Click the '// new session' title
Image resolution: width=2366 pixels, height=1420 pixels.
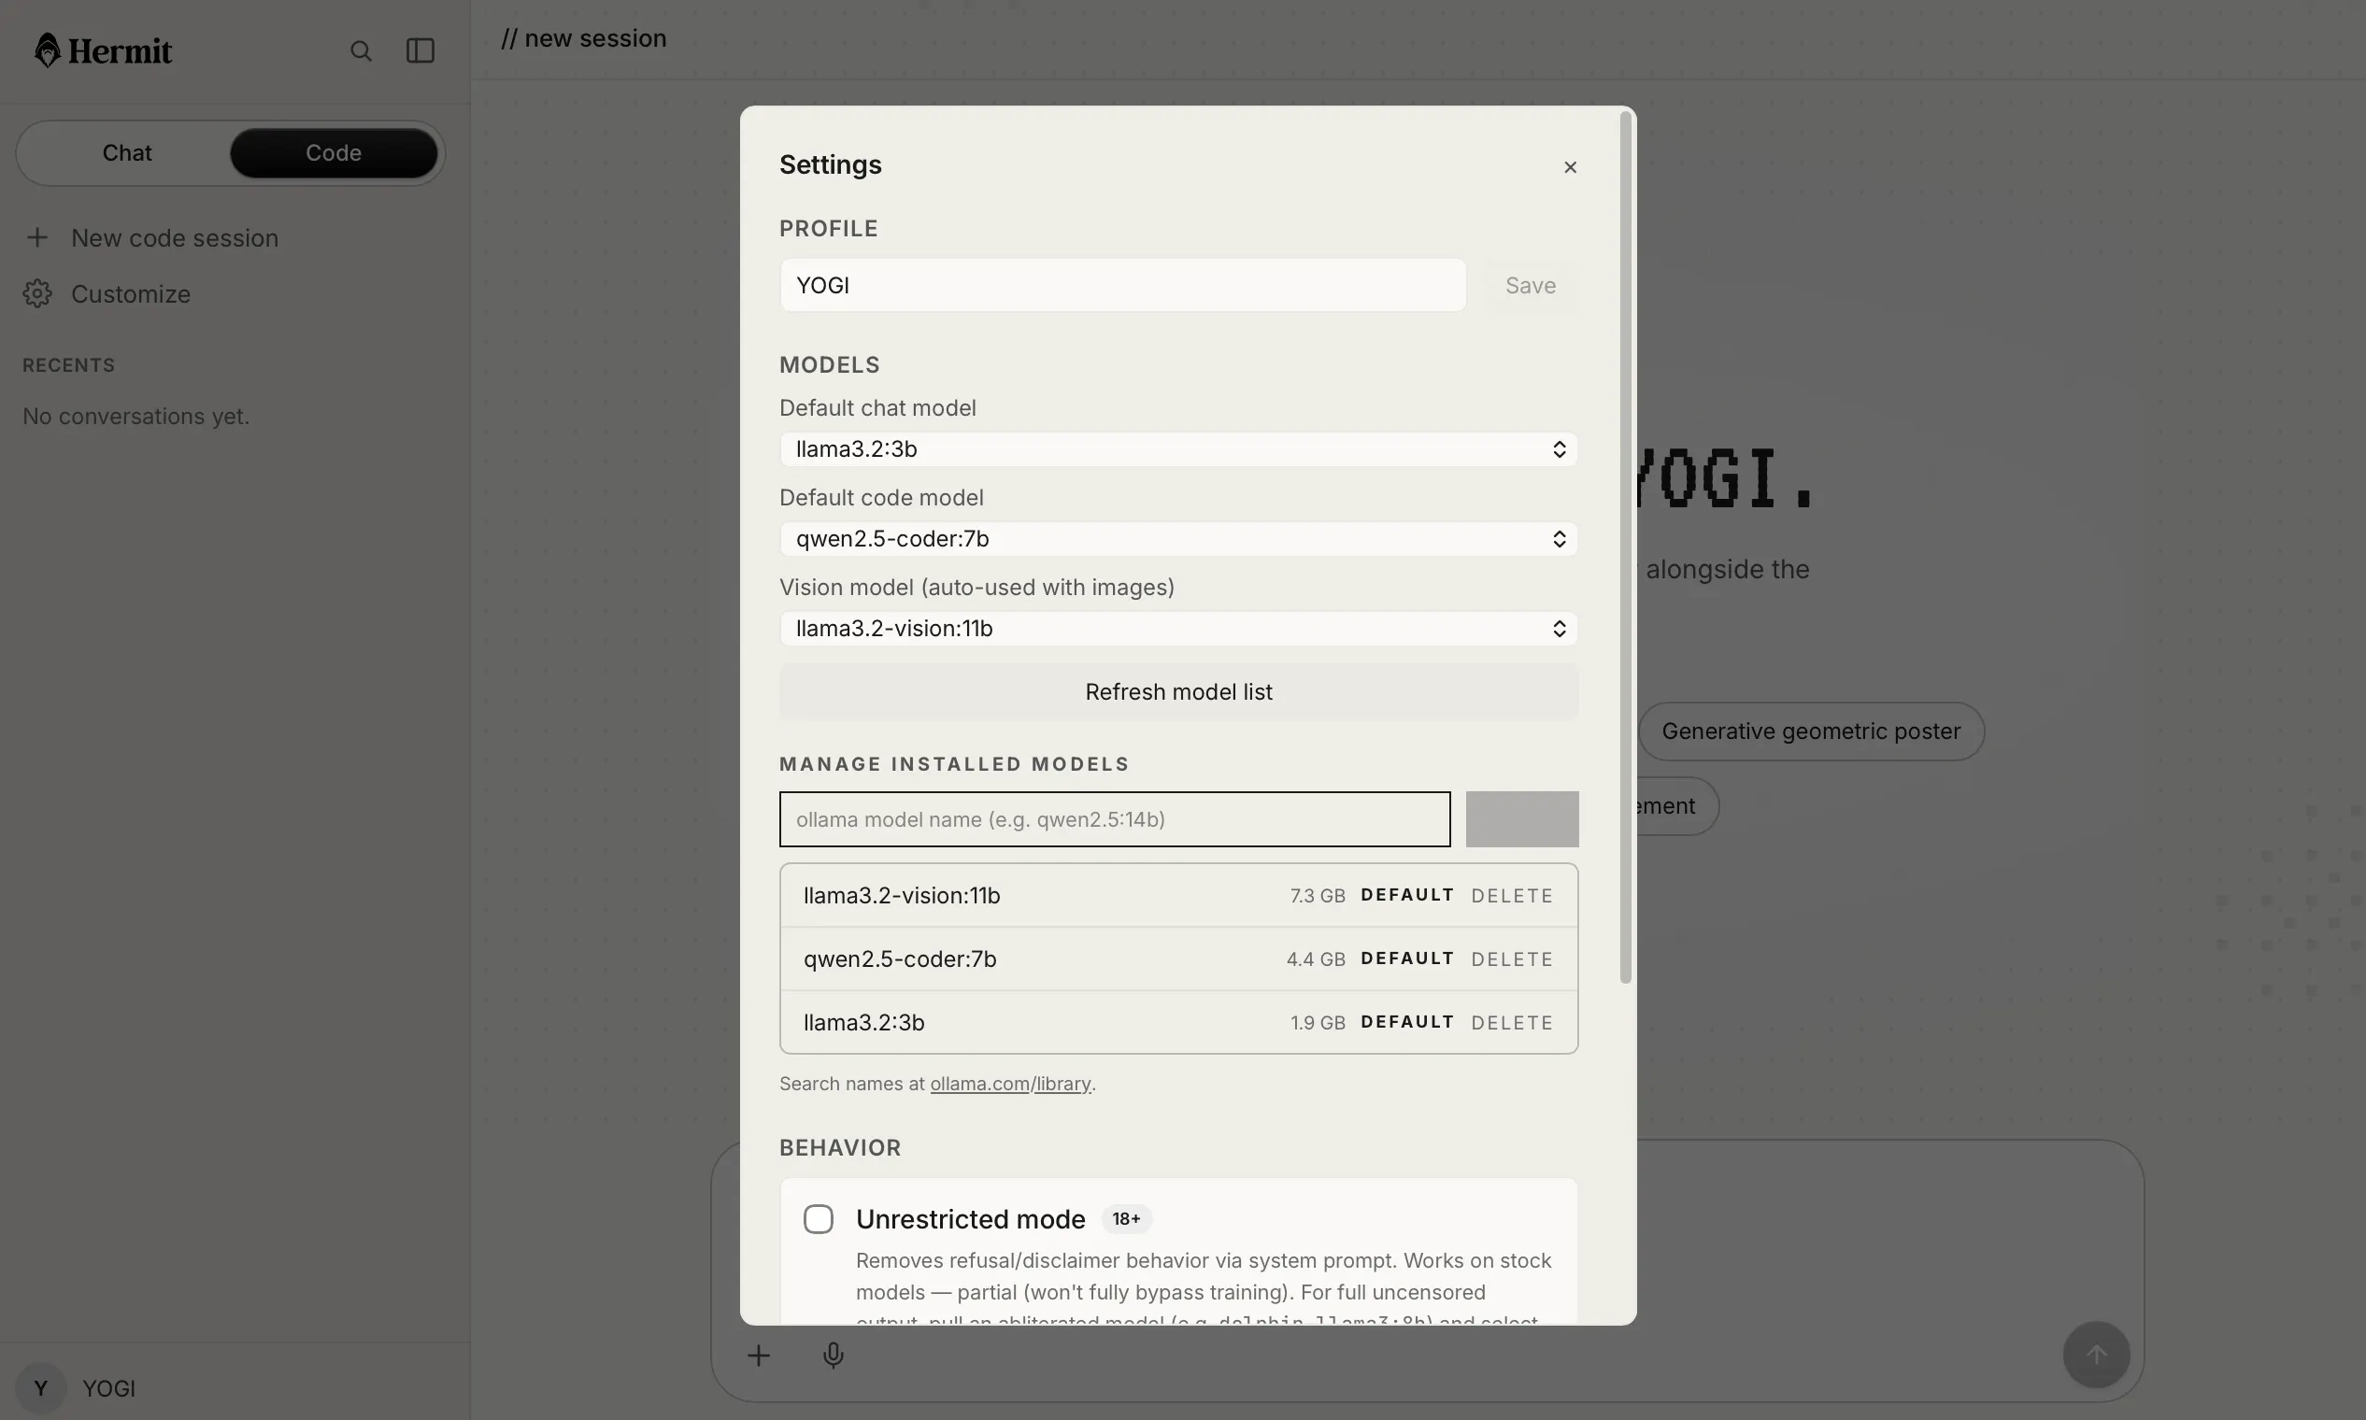coord(584,38)
